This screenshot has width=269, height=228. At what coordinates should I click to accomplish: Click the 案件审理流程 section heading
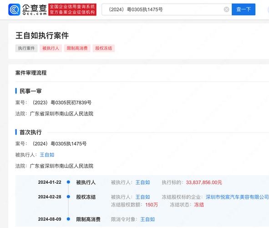(31, 73)
